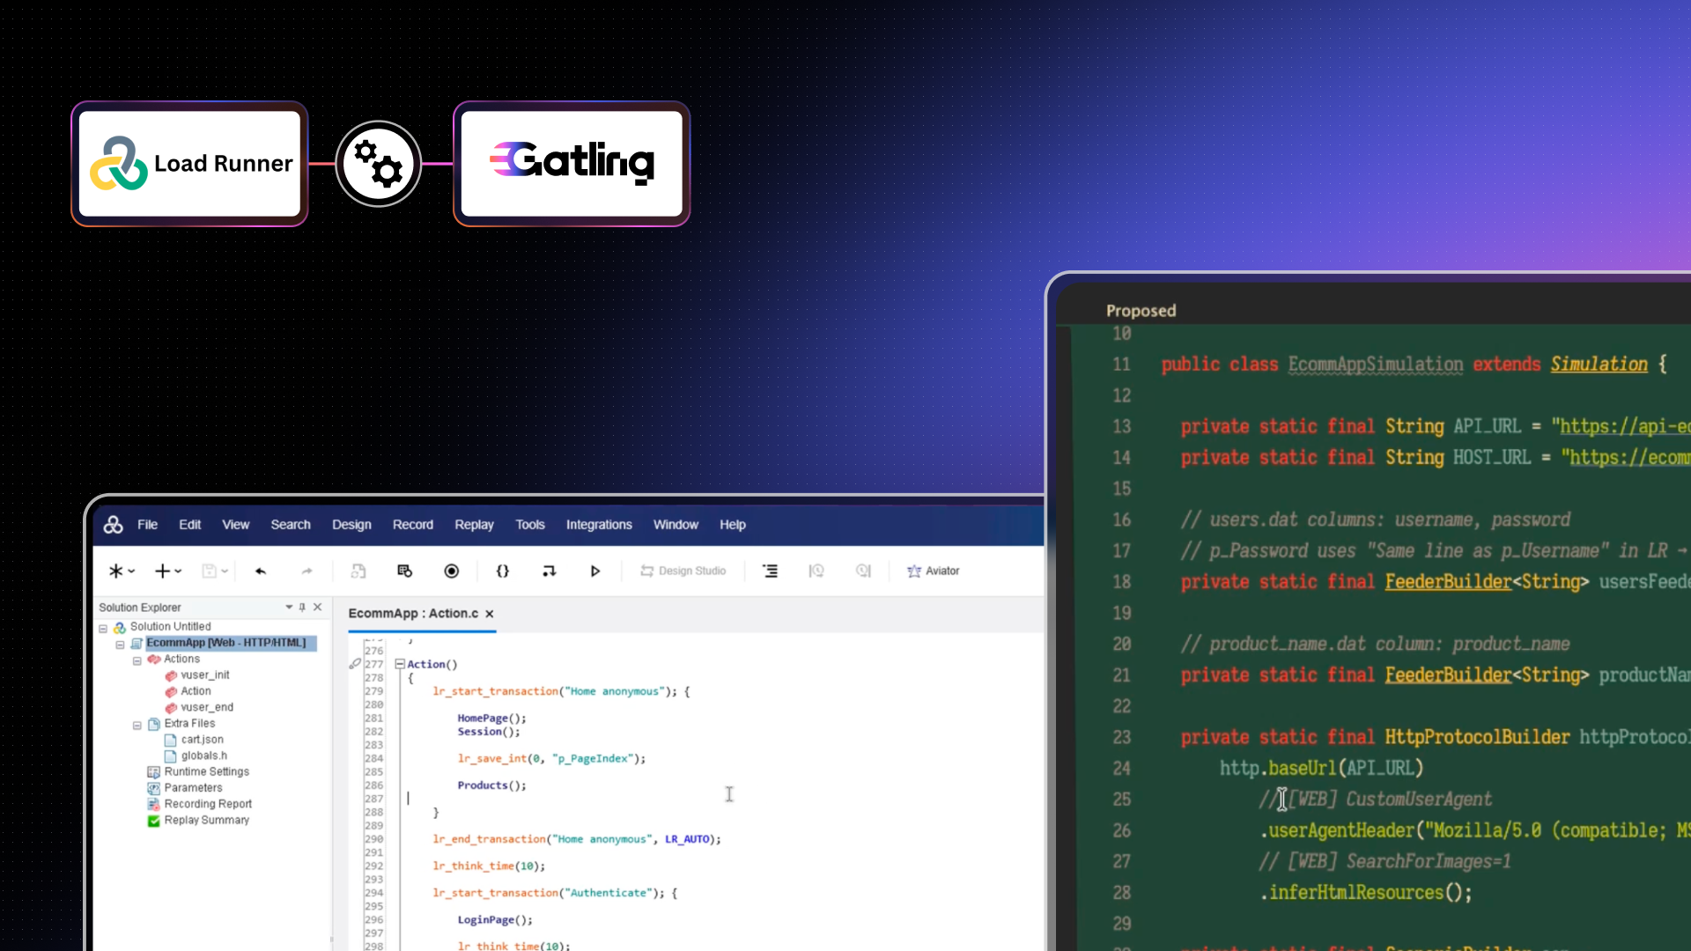The width and height of the screenshot is (1691, 951).
Task: Open the Aviator assistant
Action: tap(934, 571)
